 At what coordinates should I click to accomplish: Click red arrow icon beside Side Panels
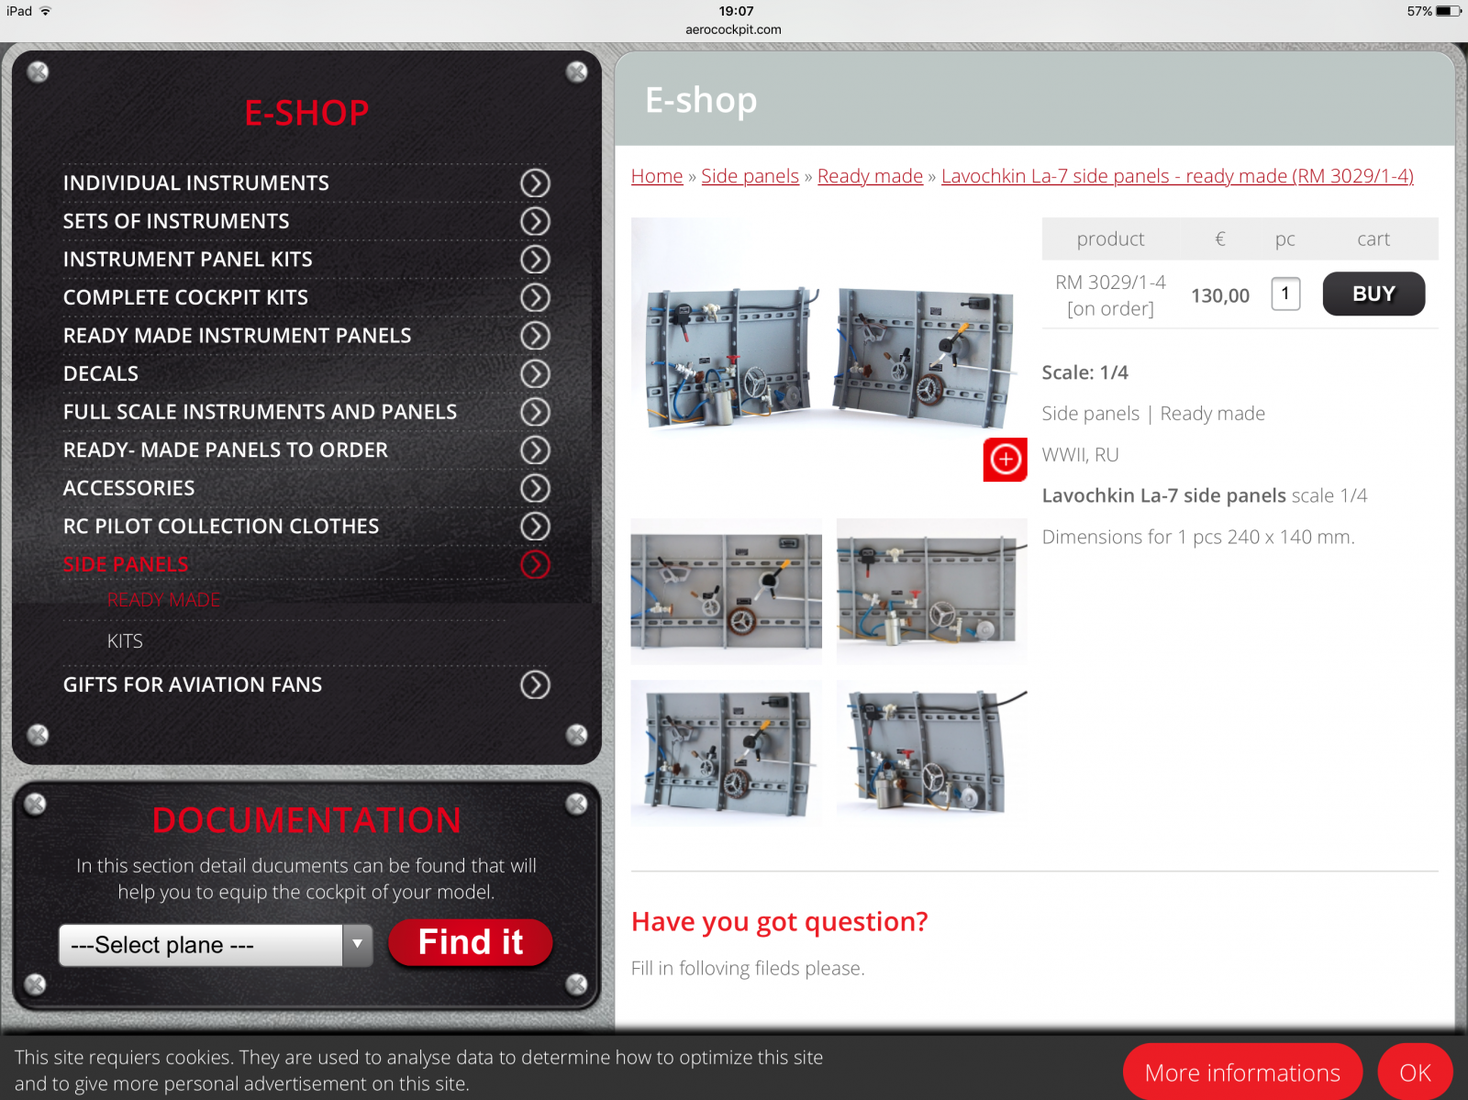coord(535,564)
